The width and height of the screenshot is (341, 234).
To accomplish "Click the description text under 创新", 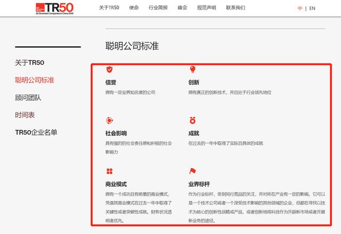I will pos(230,92).
